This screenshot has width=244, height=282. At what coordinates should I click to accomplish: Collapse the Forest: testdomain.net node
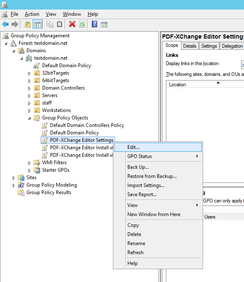6,44
